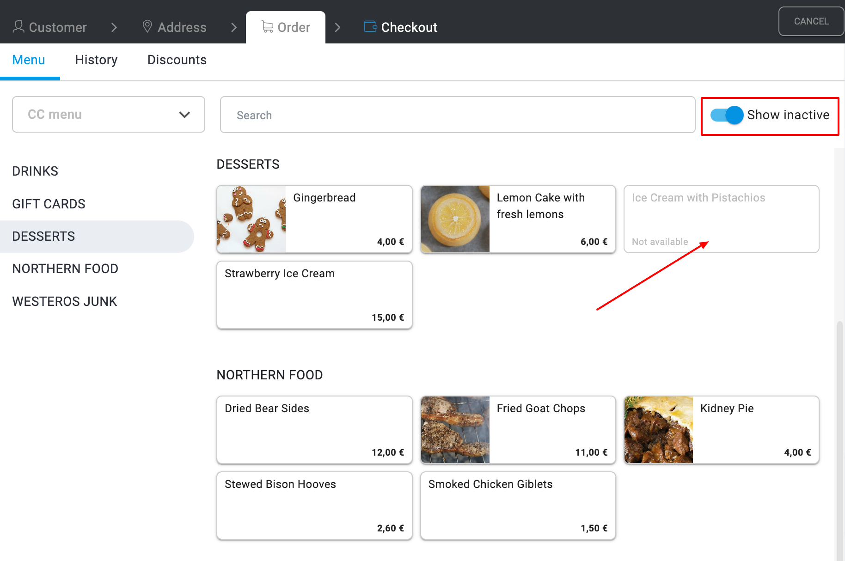Click the Lemon Cake photo

coord(455,219)
